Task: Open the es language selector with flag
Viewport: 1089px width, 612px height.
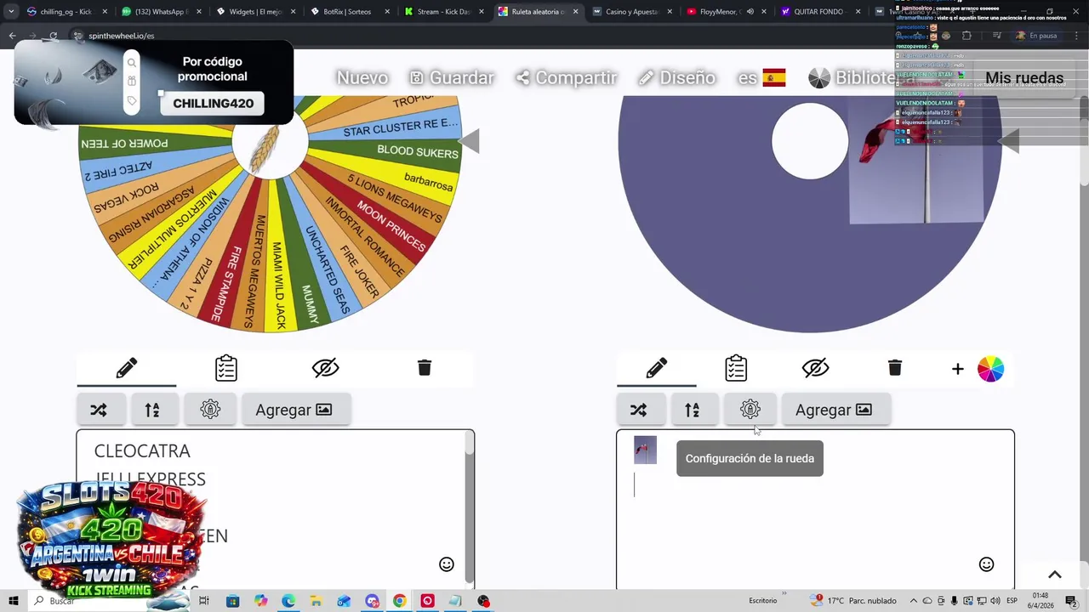Action: 761,77
